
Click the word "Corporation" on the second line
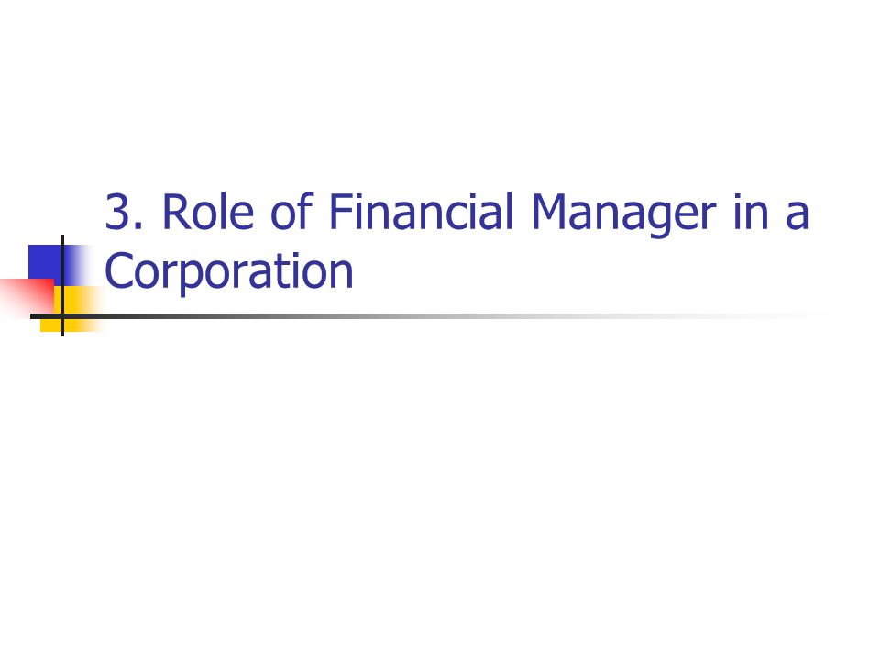(229, 272)
